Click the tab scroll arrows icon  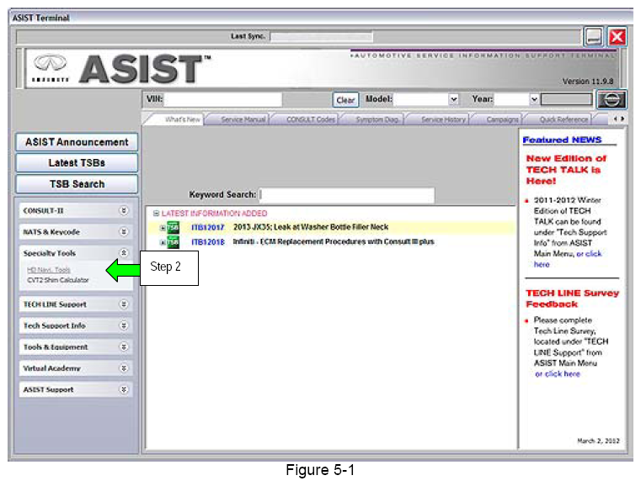(x=619, y=119)
